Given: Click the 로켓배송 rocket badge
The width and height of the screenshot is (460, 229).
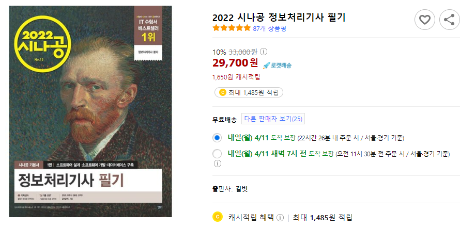Looking at the screenshot, I should (x=277, y=66).
